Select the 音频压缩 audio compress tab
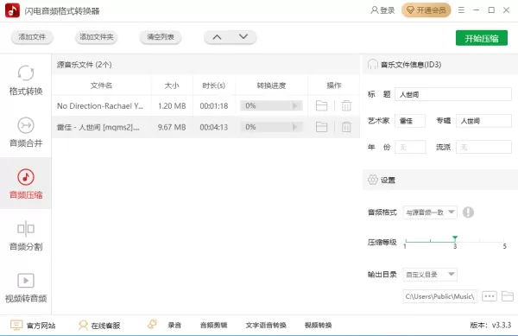The width and height of the screenshot is (518, 336). pyautogui.click(x=26, y=183)
